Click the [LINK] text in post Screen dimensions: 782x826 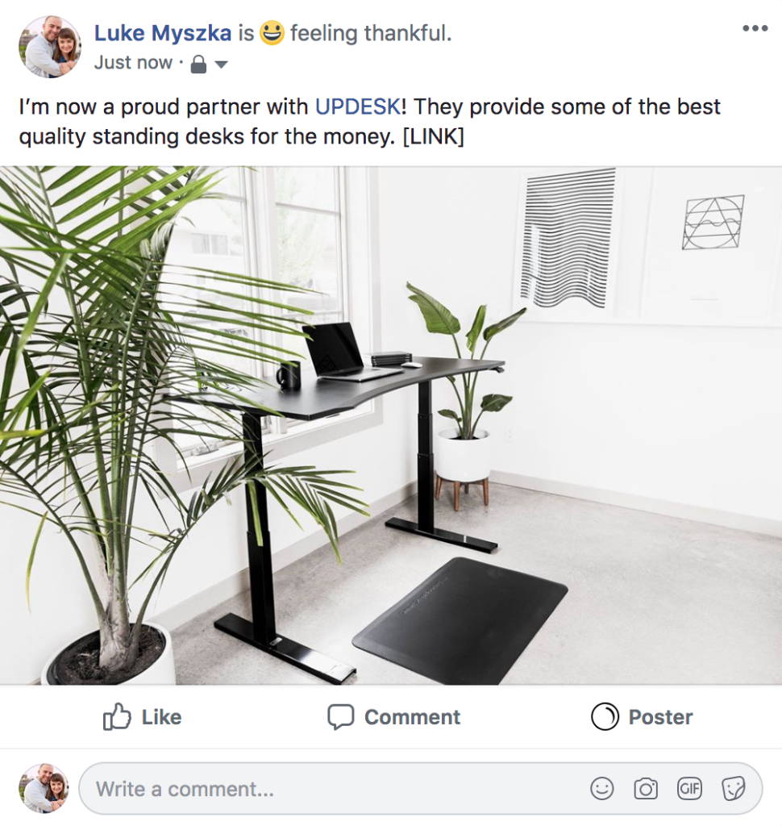click(x=433, y=137)
